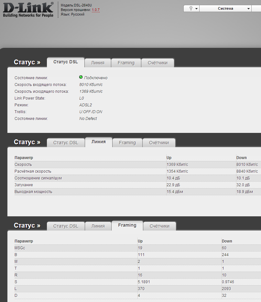Open firmware version 1.0.7 link
This screenshot has width=261, height=302.
point(96,10)
